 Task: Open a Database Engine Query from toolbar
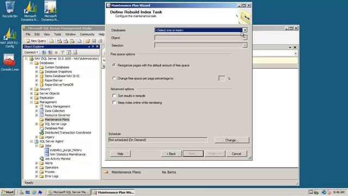52,41
